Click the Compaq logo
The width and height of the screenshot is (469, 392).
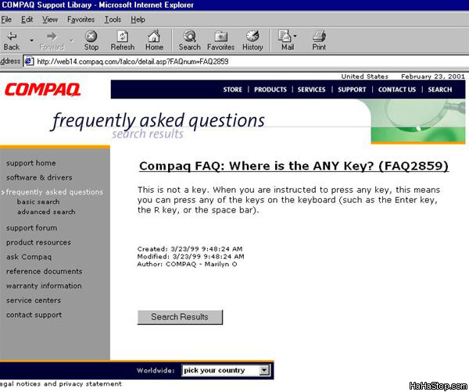tap(43, 90)
